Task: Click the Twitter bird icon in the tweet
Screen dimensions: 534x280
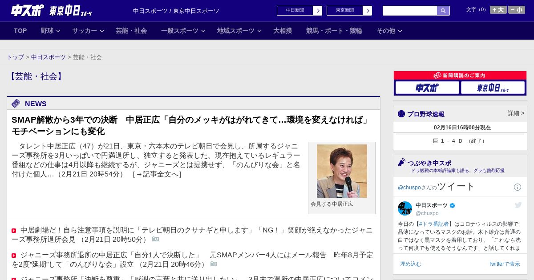Action: (x=518, y=205)
